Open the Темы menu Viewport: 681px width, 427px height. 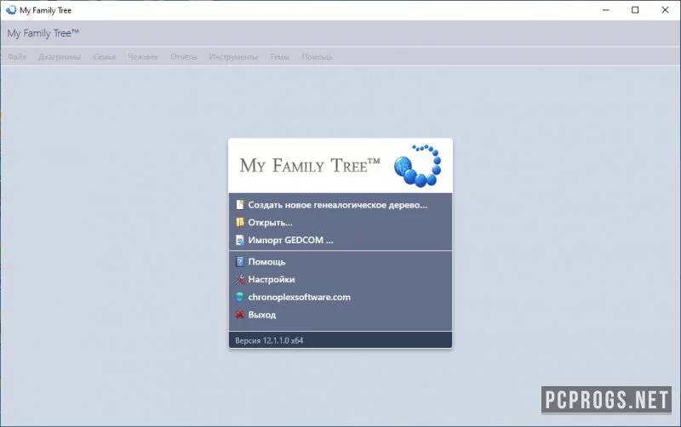point(279,57)
